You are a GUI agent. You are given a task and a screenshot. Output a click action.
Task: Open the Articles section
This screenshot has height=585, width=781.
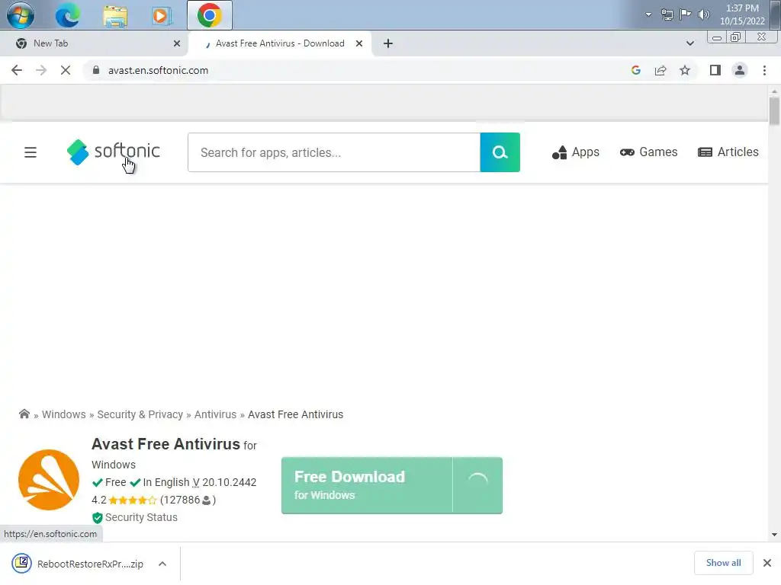pyautogui.click(x=728, y=152)
